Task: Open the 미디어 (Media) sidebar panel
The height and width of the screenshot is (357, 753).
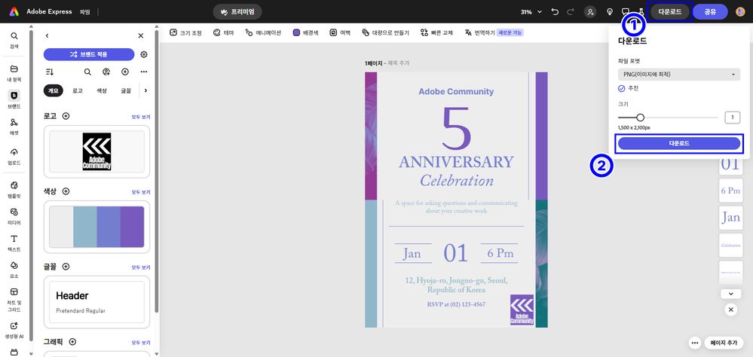Action: click(x=14, y=216)
